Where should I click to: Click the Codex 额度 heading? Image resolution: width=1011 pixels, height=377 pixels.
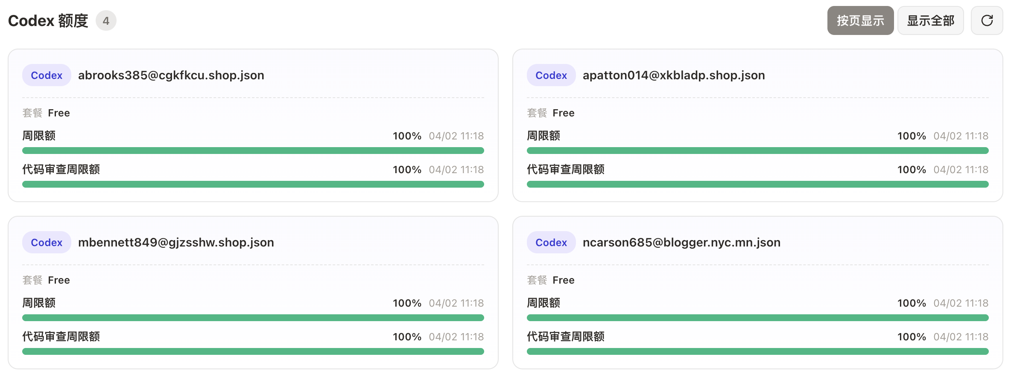click(48, 21)
